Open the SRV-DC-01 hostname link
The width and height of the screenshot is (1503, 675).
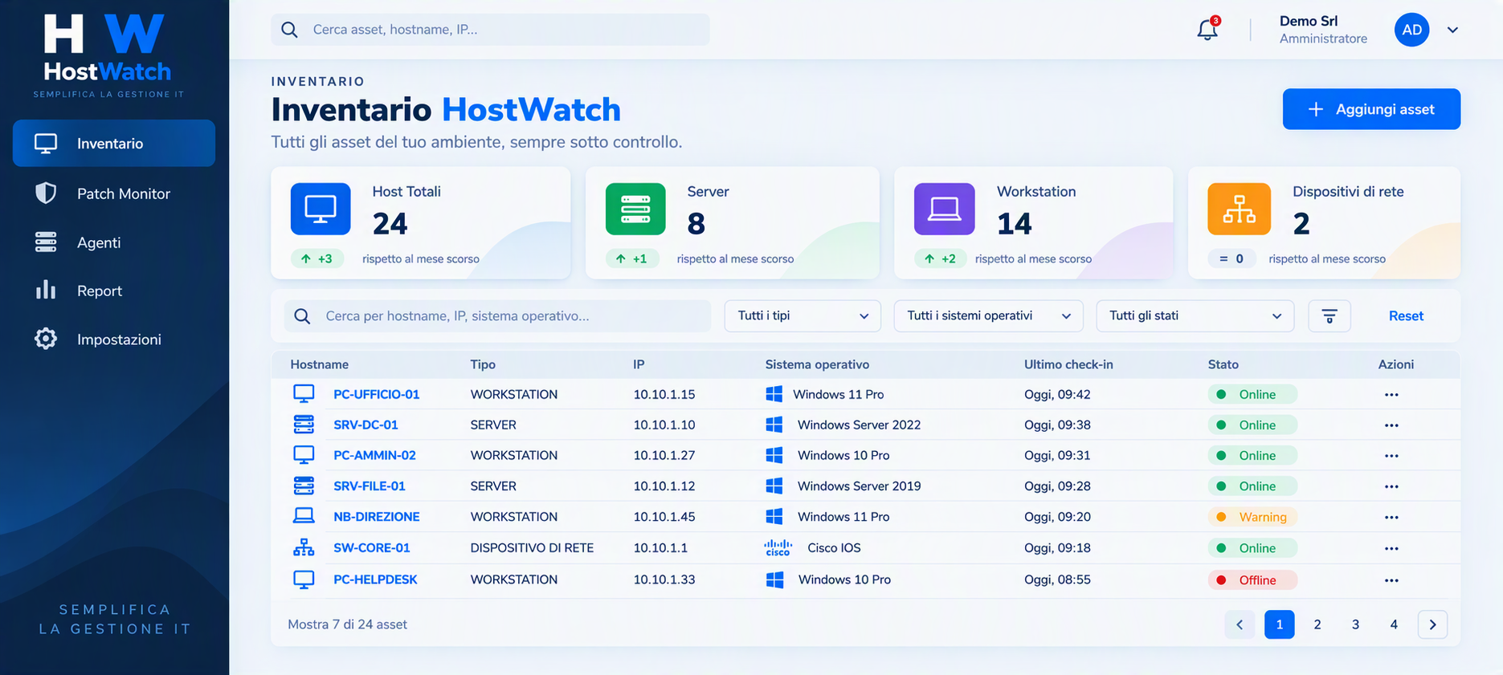click(x=366, y=425)
